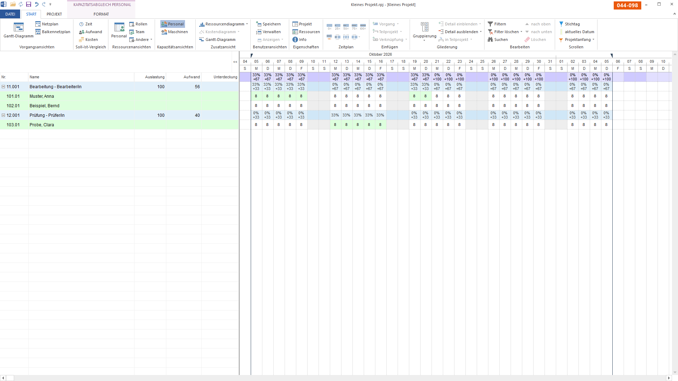The image size is (678, 381).
Task: Collapse group 11.001 Bearbeitung
Action: click(x=3, y=87)
